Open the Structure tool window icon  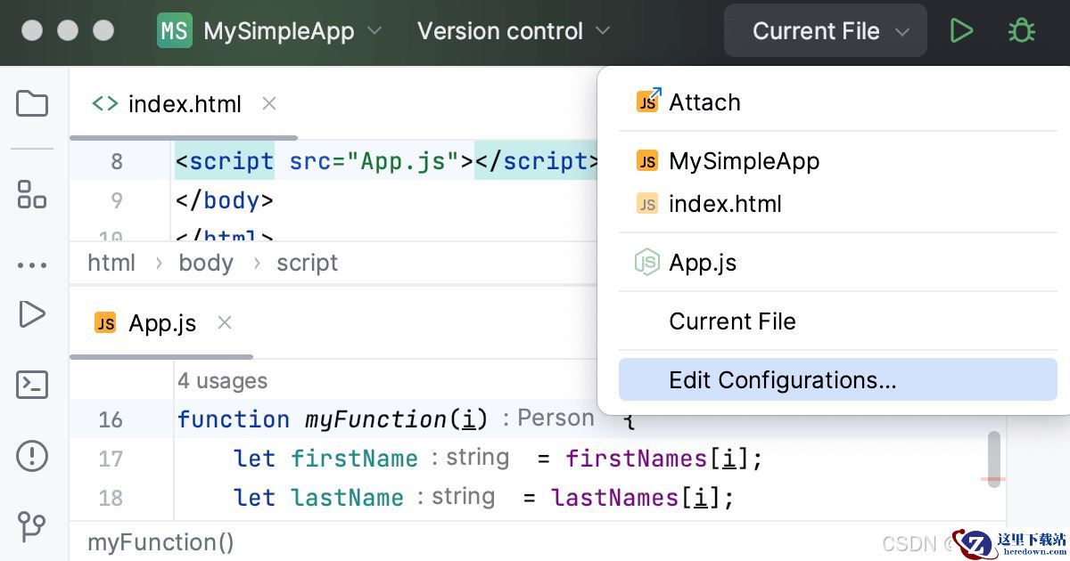tap(32, 194)
